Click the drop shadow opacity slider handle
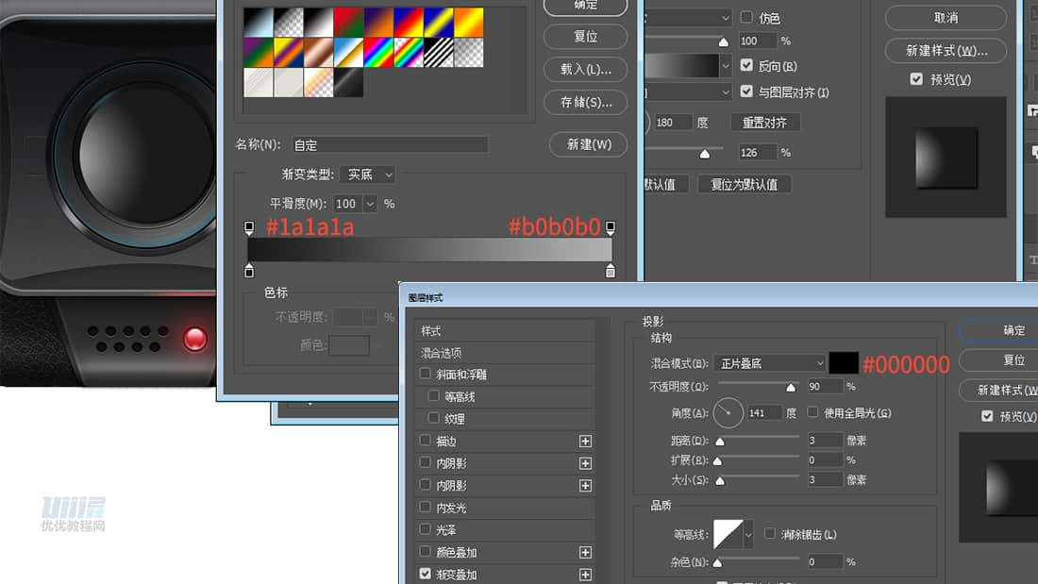This screenshot has height=584, width=1038. pyautogui.click(x=791, y=388)
